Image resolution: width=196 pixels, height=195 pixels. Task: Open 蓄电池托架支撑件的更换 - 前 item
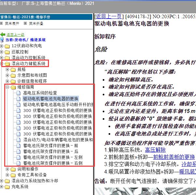pos(51,146)
